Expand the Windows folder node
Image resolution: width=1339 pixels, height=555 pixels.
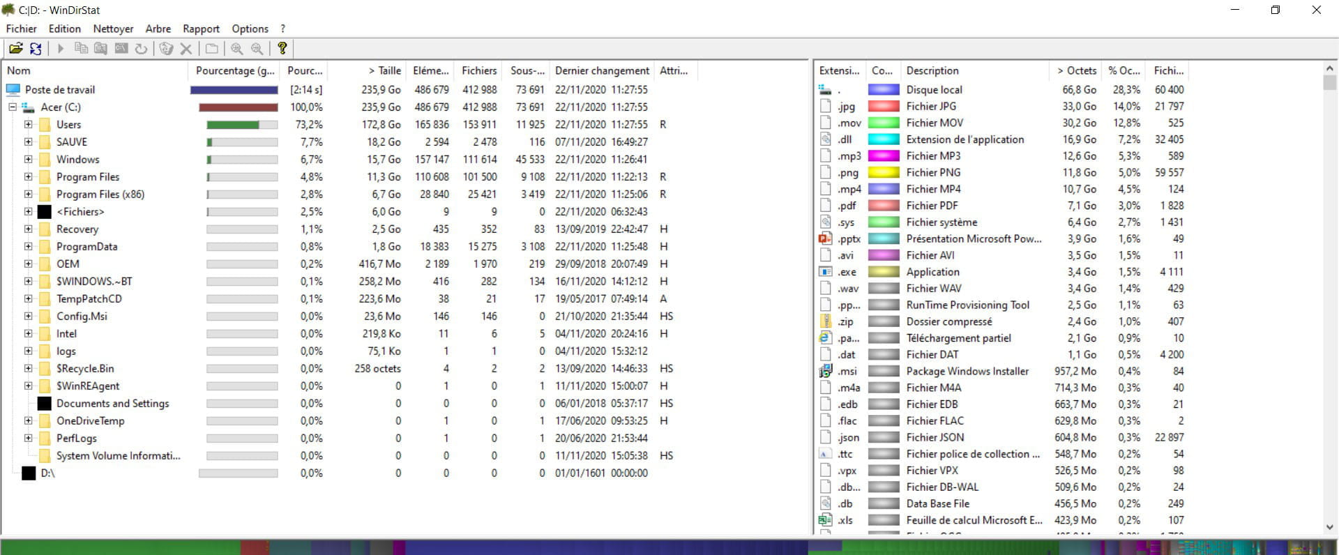tap(28, 159)
